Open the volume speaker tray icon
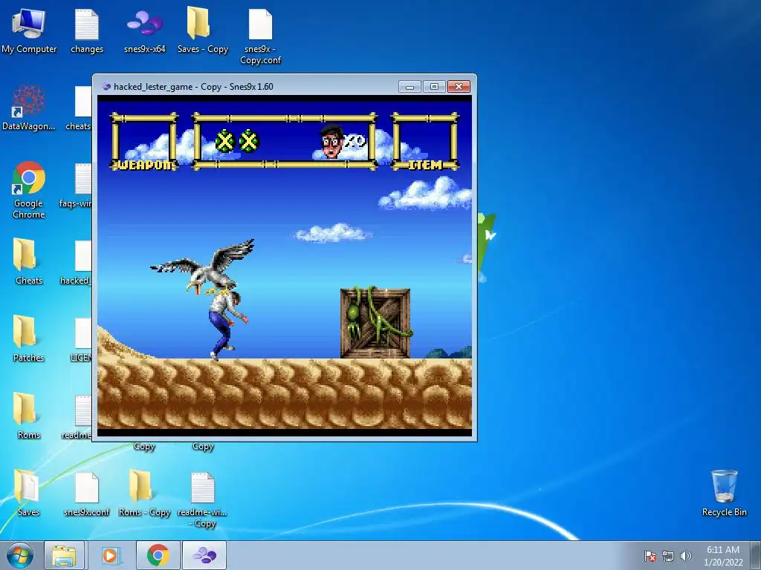Image resolution: width=761 pixels, height=570 pixels. [x=686, y=556]
